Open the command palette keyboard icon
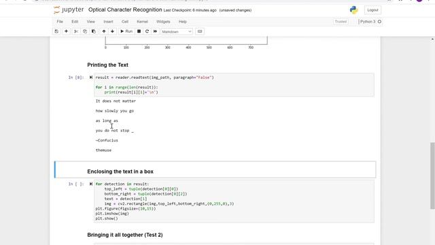 coord(200,31)
